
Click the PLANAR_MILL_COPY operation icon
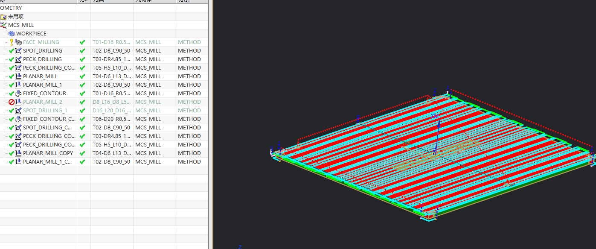coord(18,153)
